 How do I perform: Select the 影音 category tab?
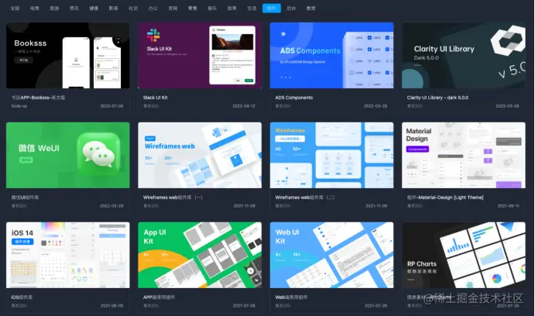114,9
